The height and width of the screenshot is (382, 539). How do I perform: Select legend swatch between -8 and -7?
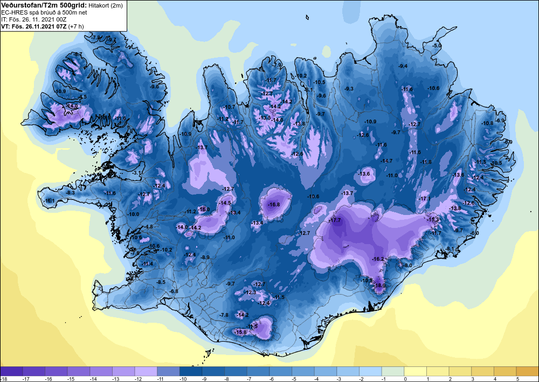tap(236, 371)
